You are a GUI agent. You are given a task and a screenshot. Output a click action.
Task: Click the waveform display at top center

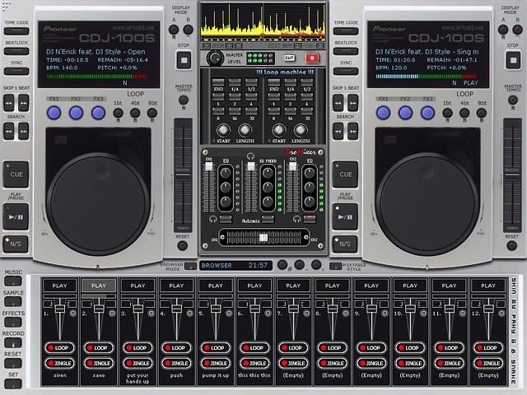click(263, 22)
